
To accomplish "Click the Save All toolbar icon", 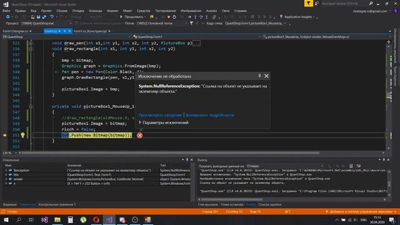I will pyautogui.click(x=44, y=17).
